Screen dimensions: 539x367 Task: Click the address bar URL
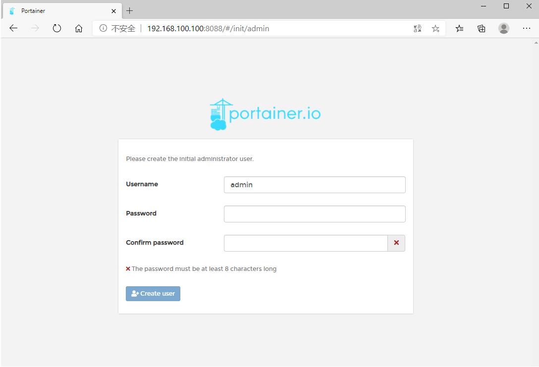tap(208, 29)
